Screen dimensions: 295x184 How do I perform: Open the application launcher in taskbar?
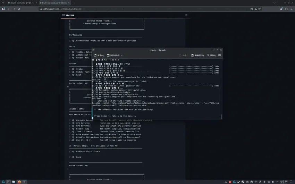[3, 182]
